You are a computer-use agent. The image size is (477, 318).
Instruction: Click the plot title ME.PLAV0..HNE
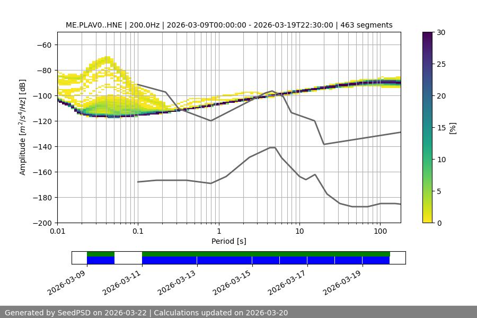[x=229, y=25]
